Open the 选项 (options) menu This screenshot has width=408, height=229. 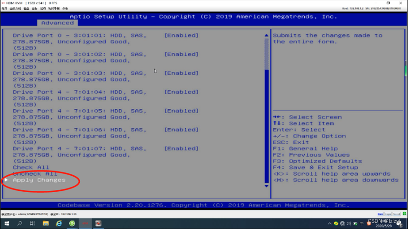(x=43, y=8)
